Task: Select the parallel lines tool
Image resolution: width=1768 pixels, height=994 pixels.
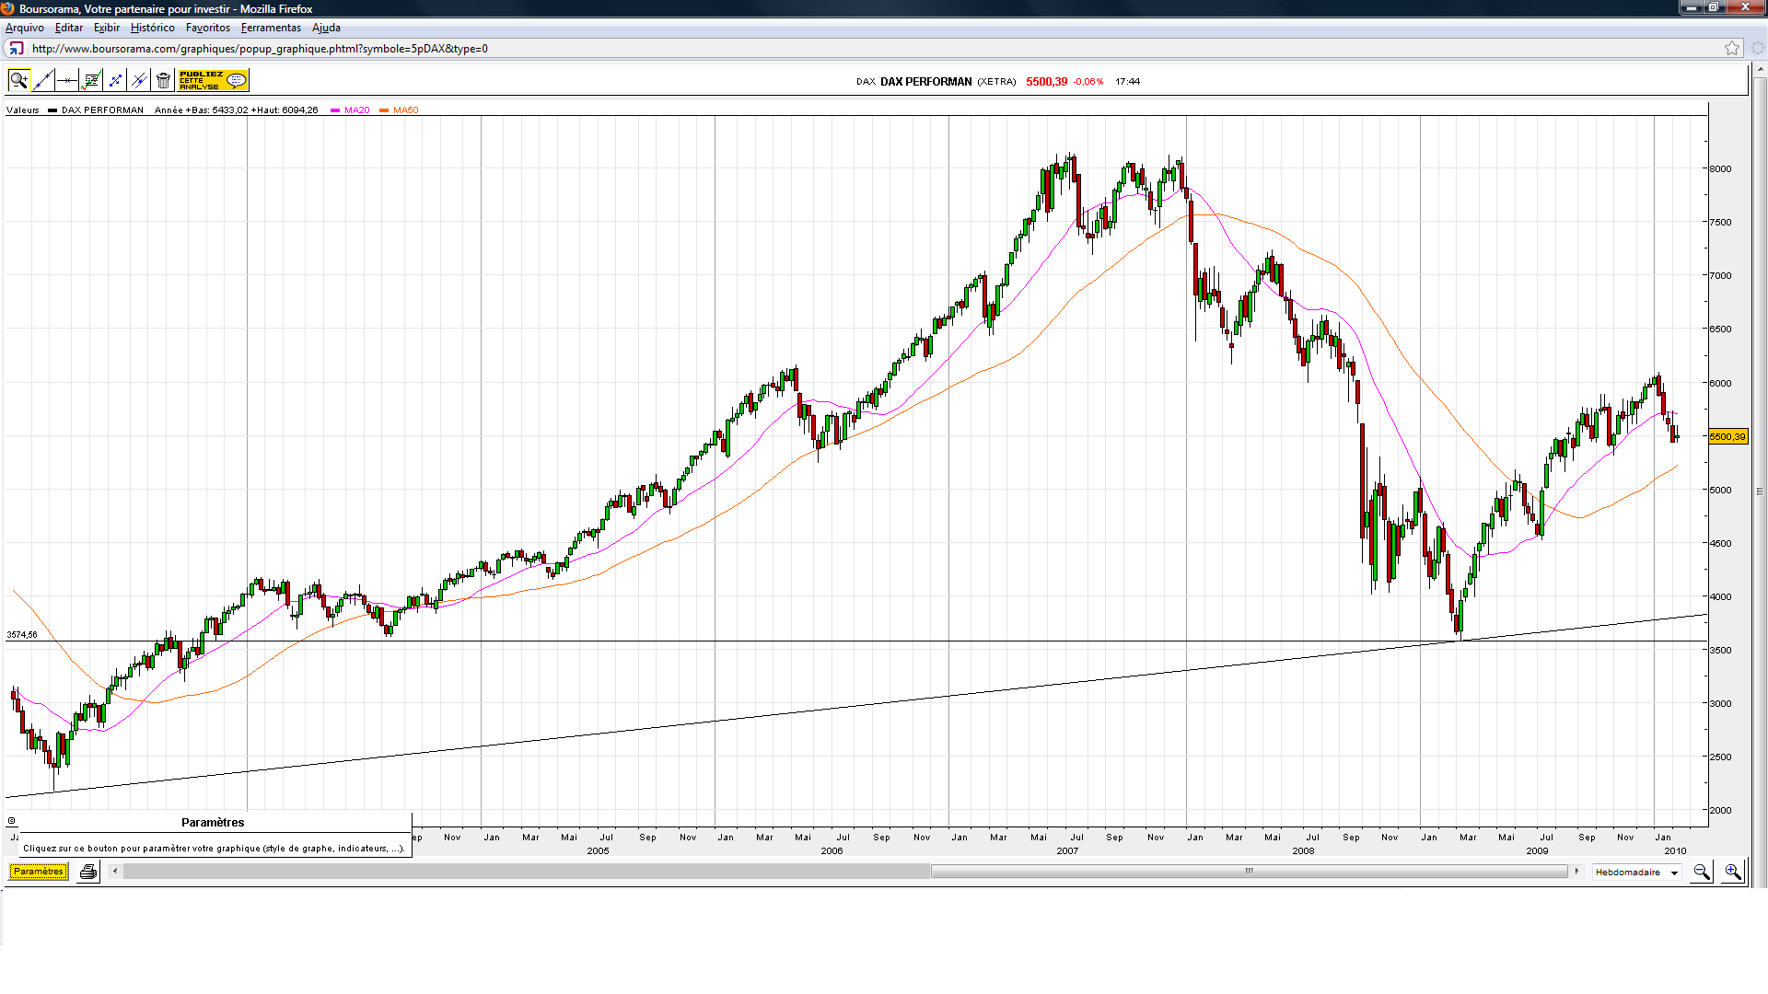Action: pos(139,81)
